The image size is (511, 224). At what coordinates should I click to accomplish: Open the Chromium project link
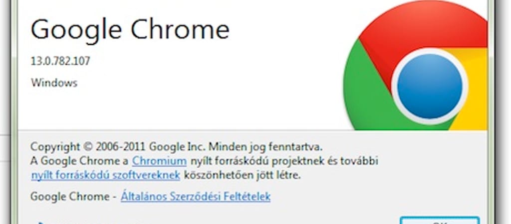point(159,161)
